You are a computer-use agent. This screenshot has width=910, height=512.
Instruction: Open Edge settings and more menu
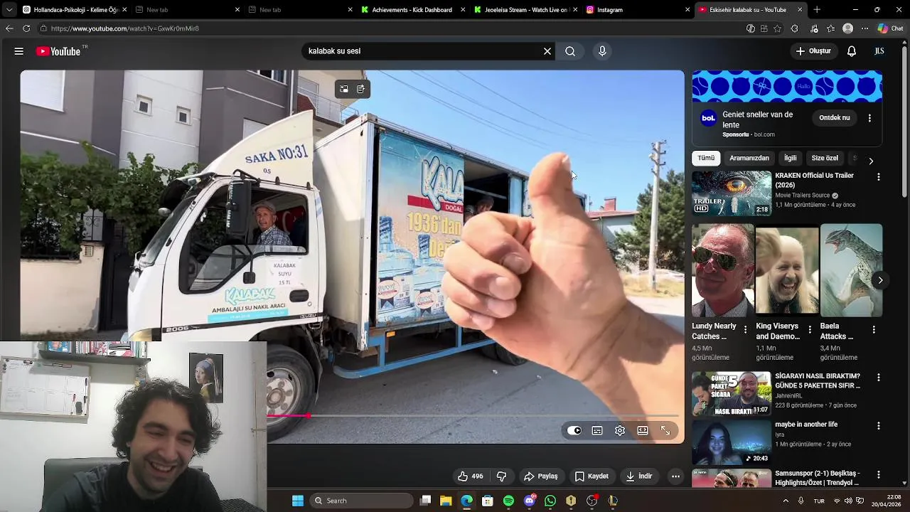(864, 28)
